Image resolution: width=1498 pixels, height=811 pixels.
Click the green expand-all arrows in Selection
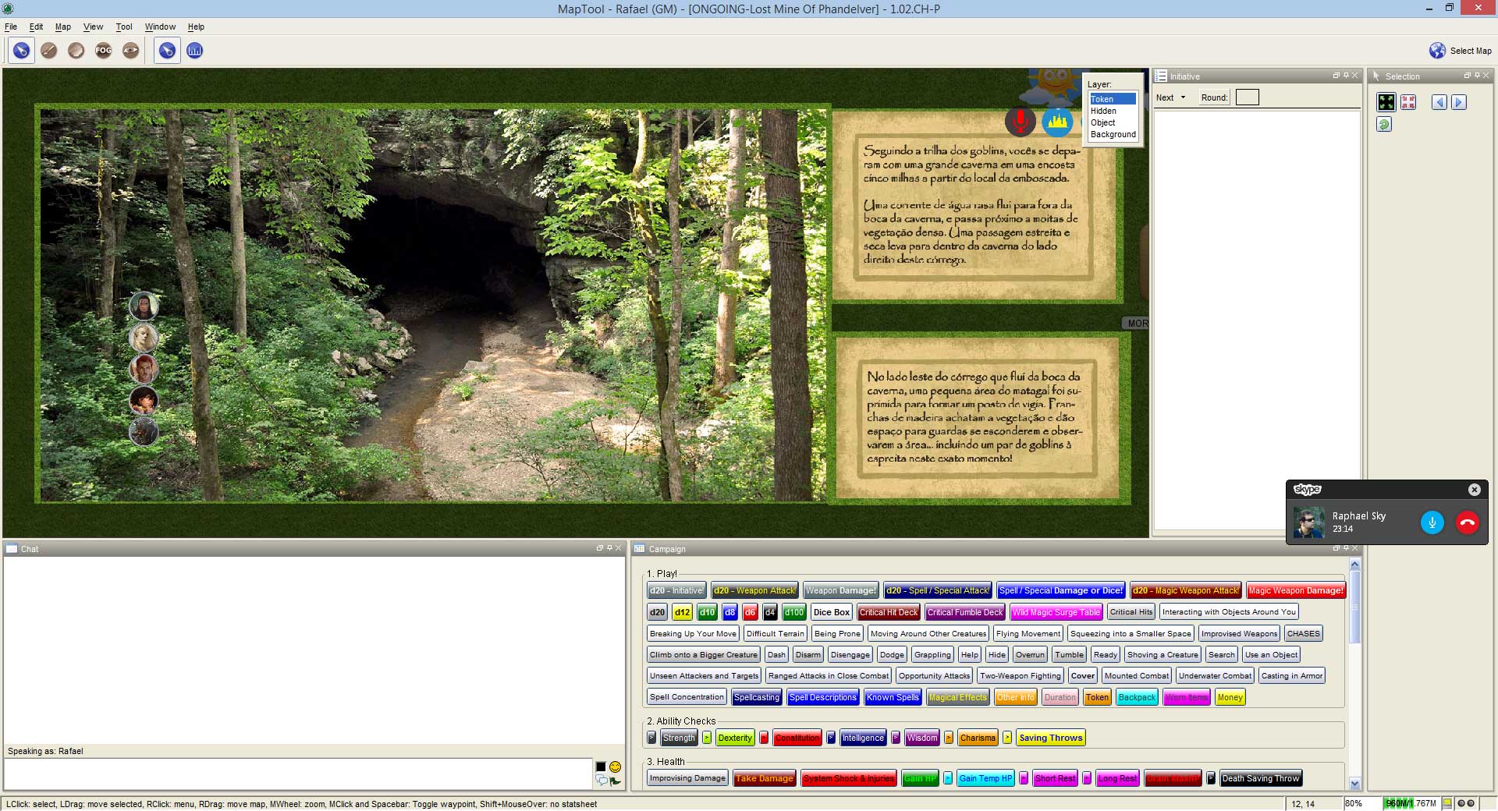pos(1386,102)
